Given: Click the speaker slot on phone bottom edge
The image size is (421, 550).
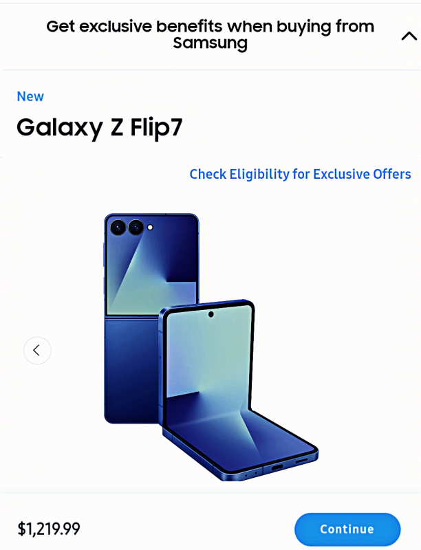Looking at the screenshot, I should 301,461.
